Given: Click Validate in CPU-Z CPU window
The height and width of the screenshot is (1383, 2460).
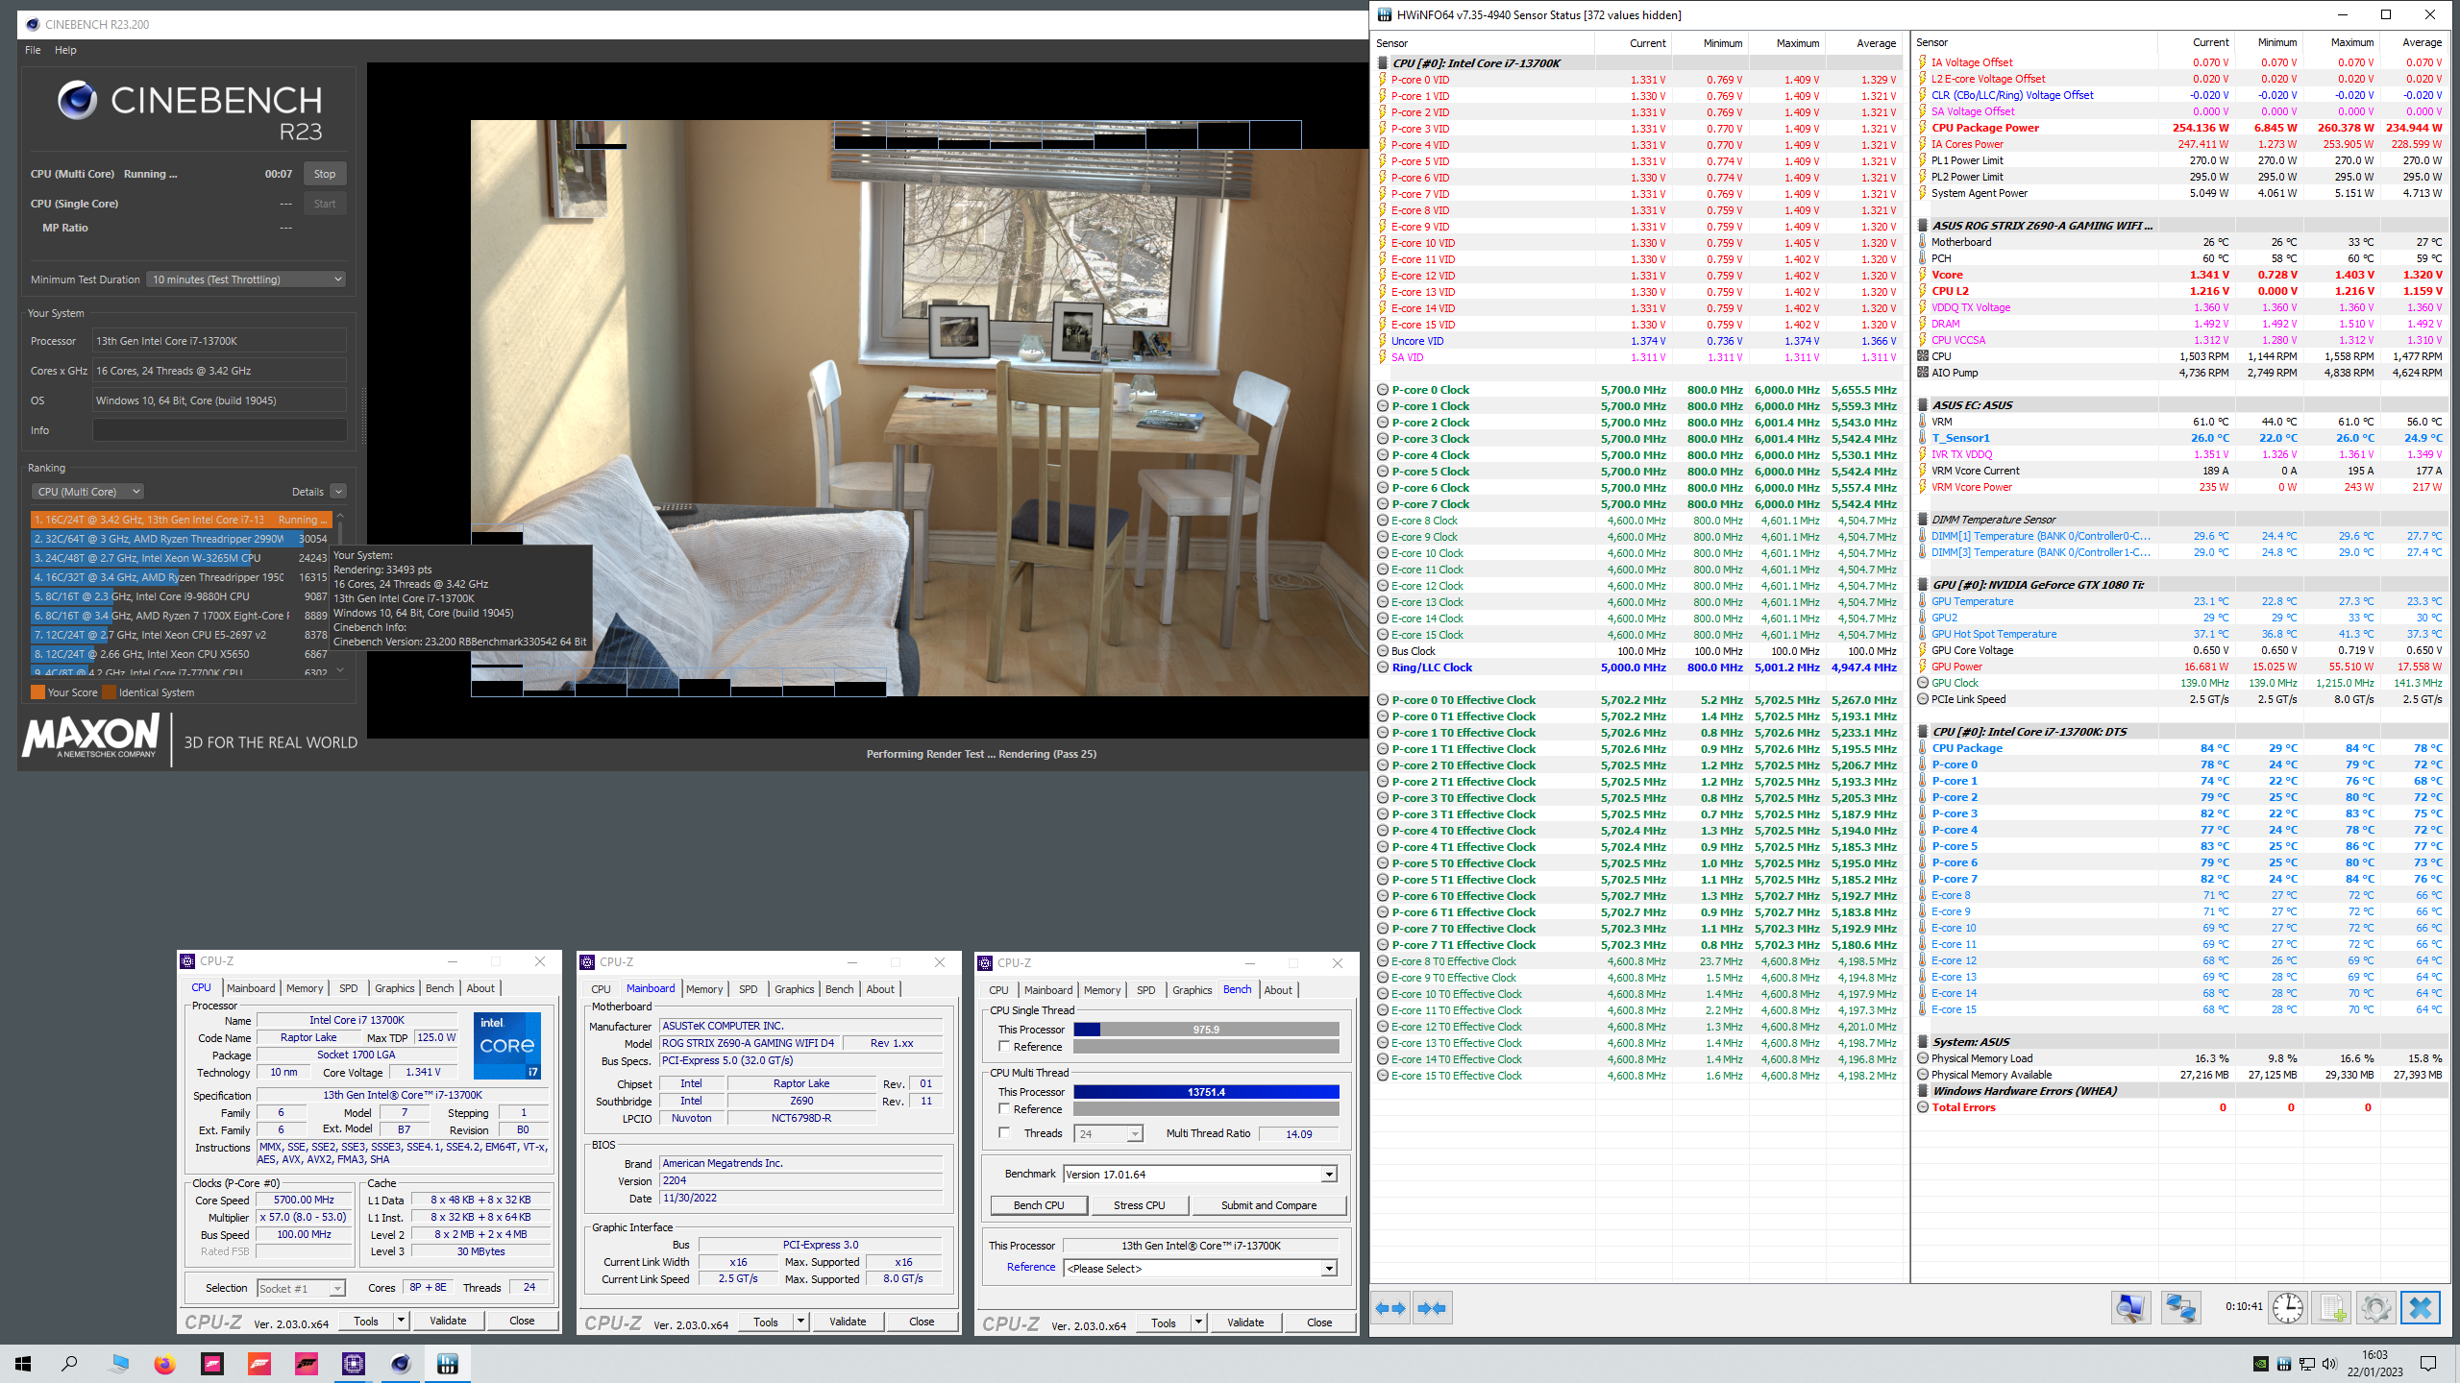Looking at the screenshot, I should [448, 1321].
